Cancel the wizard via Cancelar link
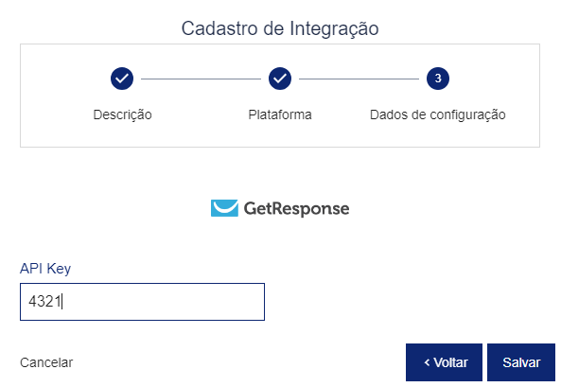561x387 pixels. 46,362
